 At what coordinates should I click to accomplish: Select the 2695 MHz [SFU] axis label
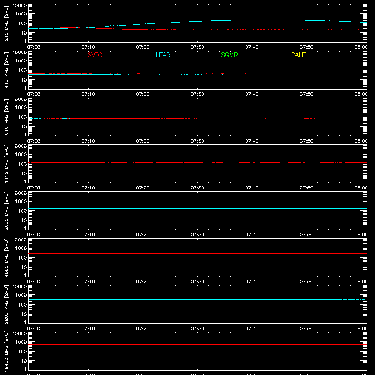pos(6,210)
